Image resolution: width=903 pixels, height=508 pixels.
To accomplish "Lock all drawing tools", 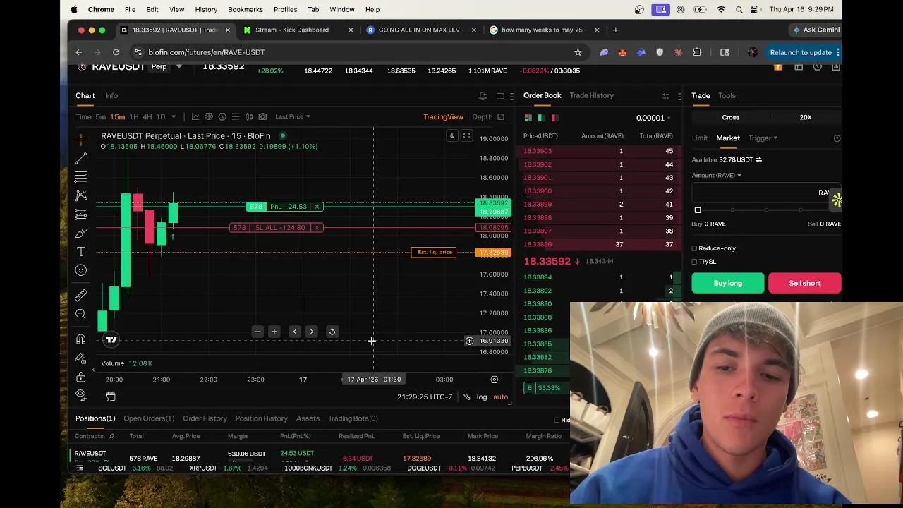I will pyautogui.click(x=81, y=377).
